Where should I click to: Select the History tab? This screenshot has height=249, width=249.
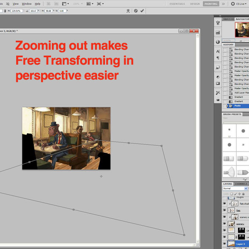point(228,45)
